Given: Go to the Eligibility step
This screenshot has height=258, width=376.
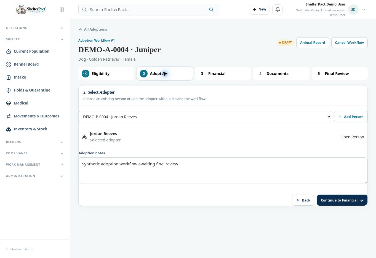Looking at the screenshot, I should tap(106, 74).
